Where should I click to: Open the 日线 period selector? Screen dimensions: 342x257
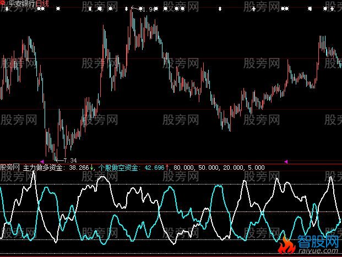click(42, 4)
